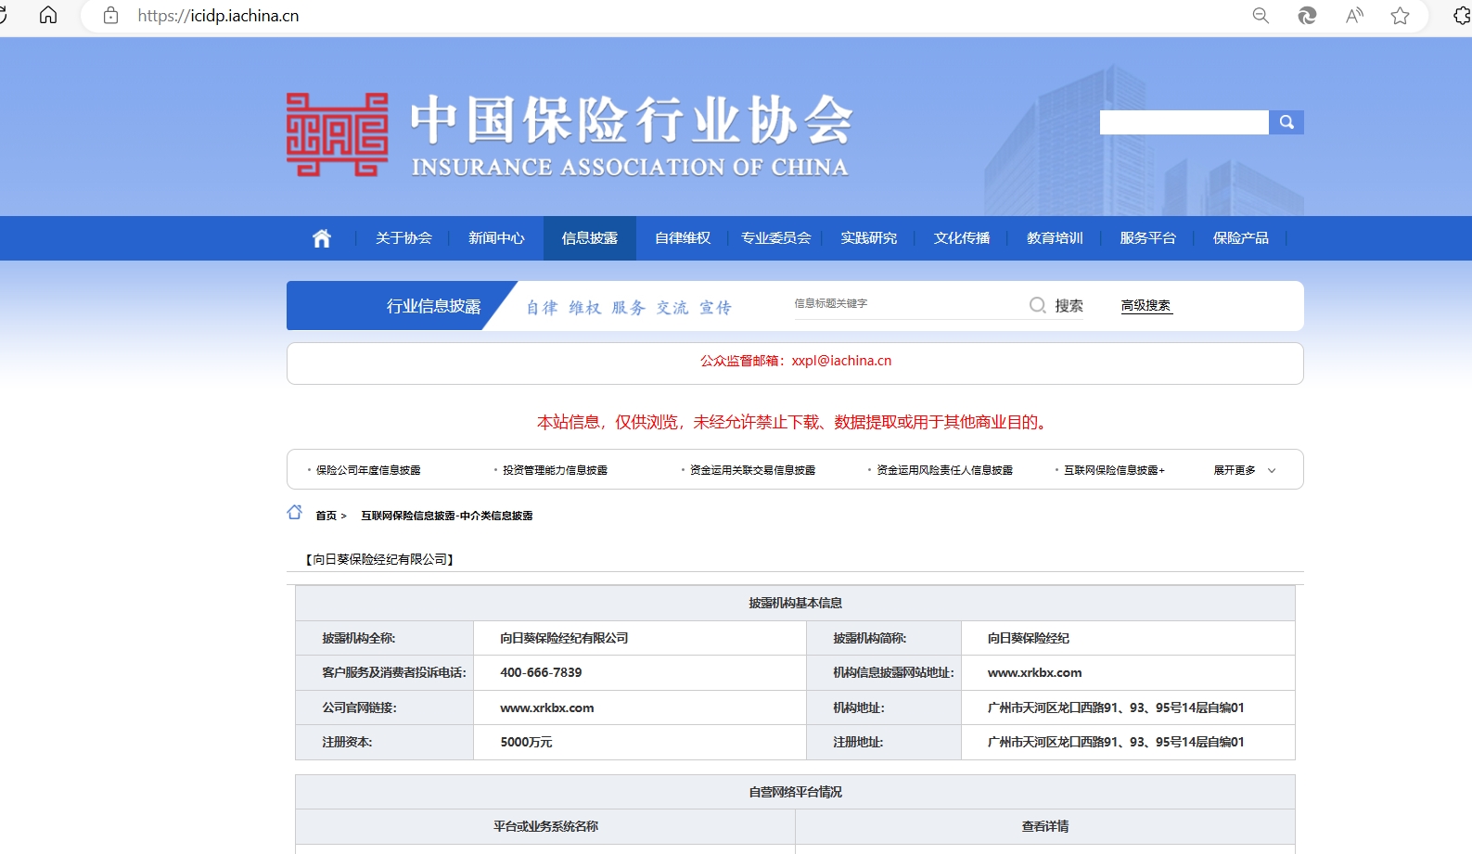Screen dimensions: 1472x854
Task: Click the browser home icon
Action: pyautogui.click(x=48, y=15)
